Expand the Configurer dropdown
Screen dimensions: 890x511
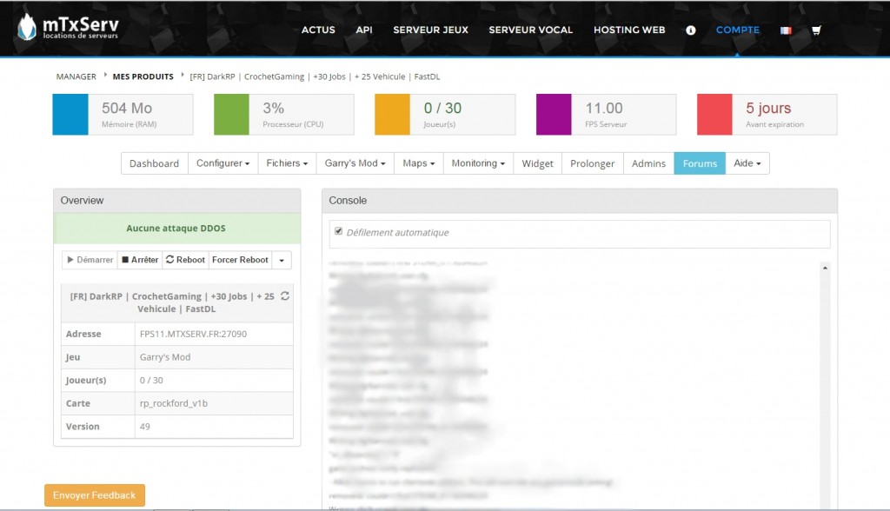coord(222,163)
